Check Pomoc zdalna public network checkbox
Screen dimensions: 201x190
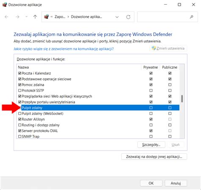pyautogui.click(x=170, y=85)
